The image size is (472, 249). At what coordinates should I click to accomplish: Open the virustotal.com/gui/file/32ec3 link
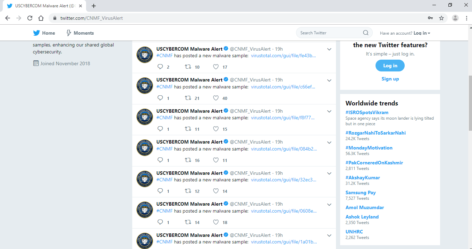tap(284, 180)
